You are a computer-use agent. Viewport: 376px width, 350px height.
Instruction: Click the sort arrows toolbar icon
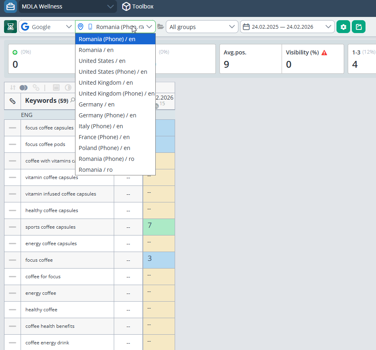tap(13, 87)
